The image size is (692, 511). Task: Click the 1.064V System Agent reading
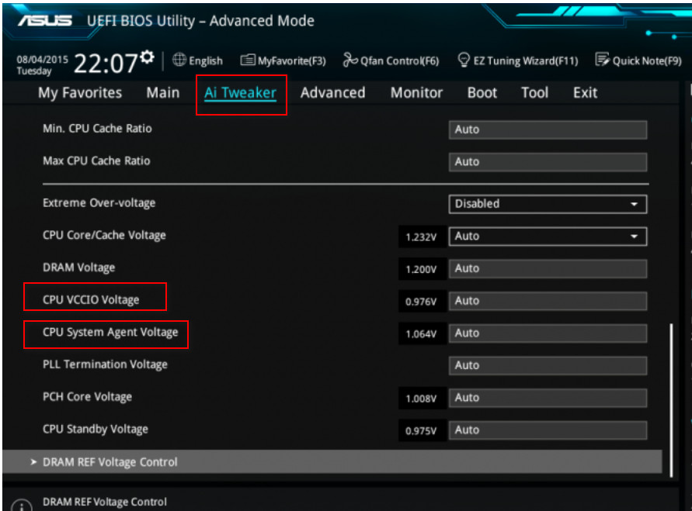click(421, 334)
